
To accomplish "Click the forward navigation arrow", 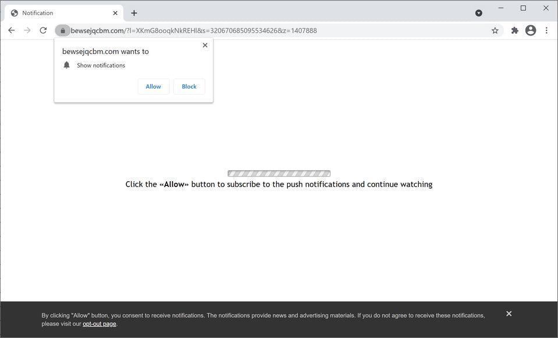I will pyautogui.click(x=27, y=30).
